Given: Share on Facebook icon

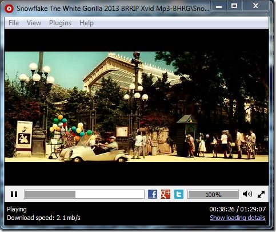Looking at the screenshot, I should (x=153, y=194).
